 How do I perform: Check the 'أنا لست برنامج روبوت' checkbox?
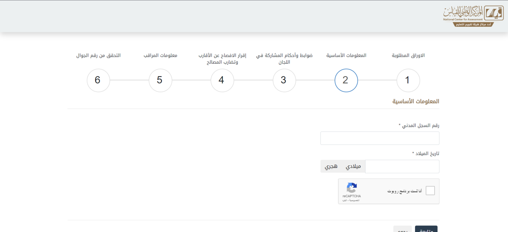coord(430,191)
